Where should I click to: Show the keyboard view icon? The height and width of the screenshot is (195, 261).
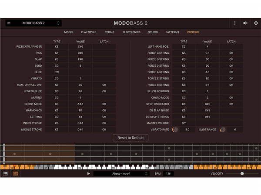(x=6, y=174)
